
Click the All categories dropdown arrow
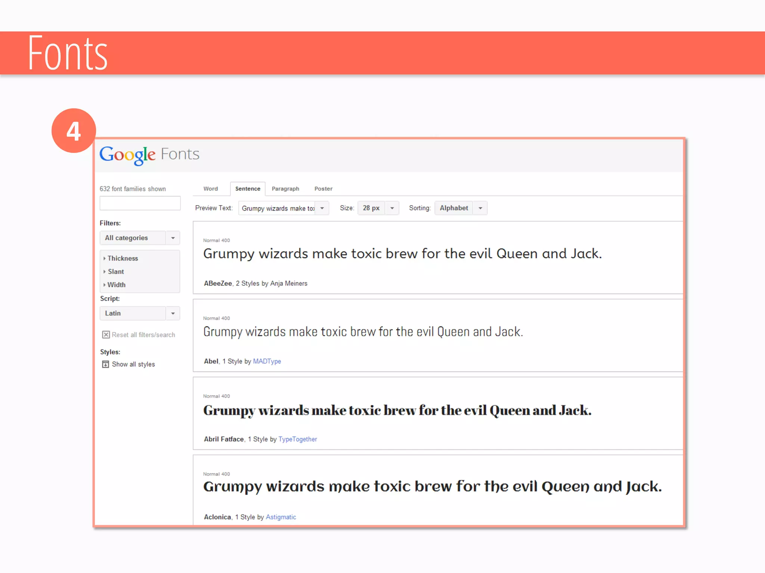[173, 238]
